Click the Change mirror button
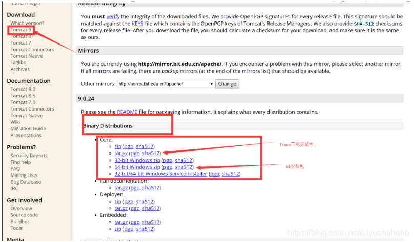Viewport: 414px width, 242px height. tap(227, 84)
